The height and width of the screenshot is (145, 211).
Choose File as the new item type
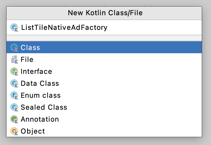(27, 59)
